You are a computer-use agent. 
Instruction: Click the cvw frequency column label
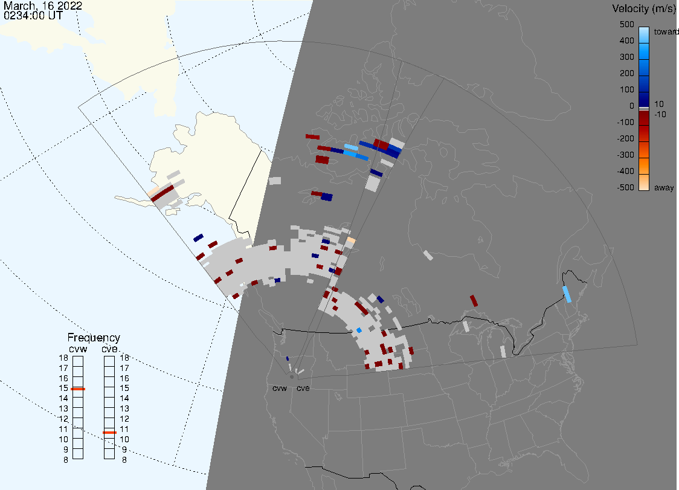(x=78, y=349)
